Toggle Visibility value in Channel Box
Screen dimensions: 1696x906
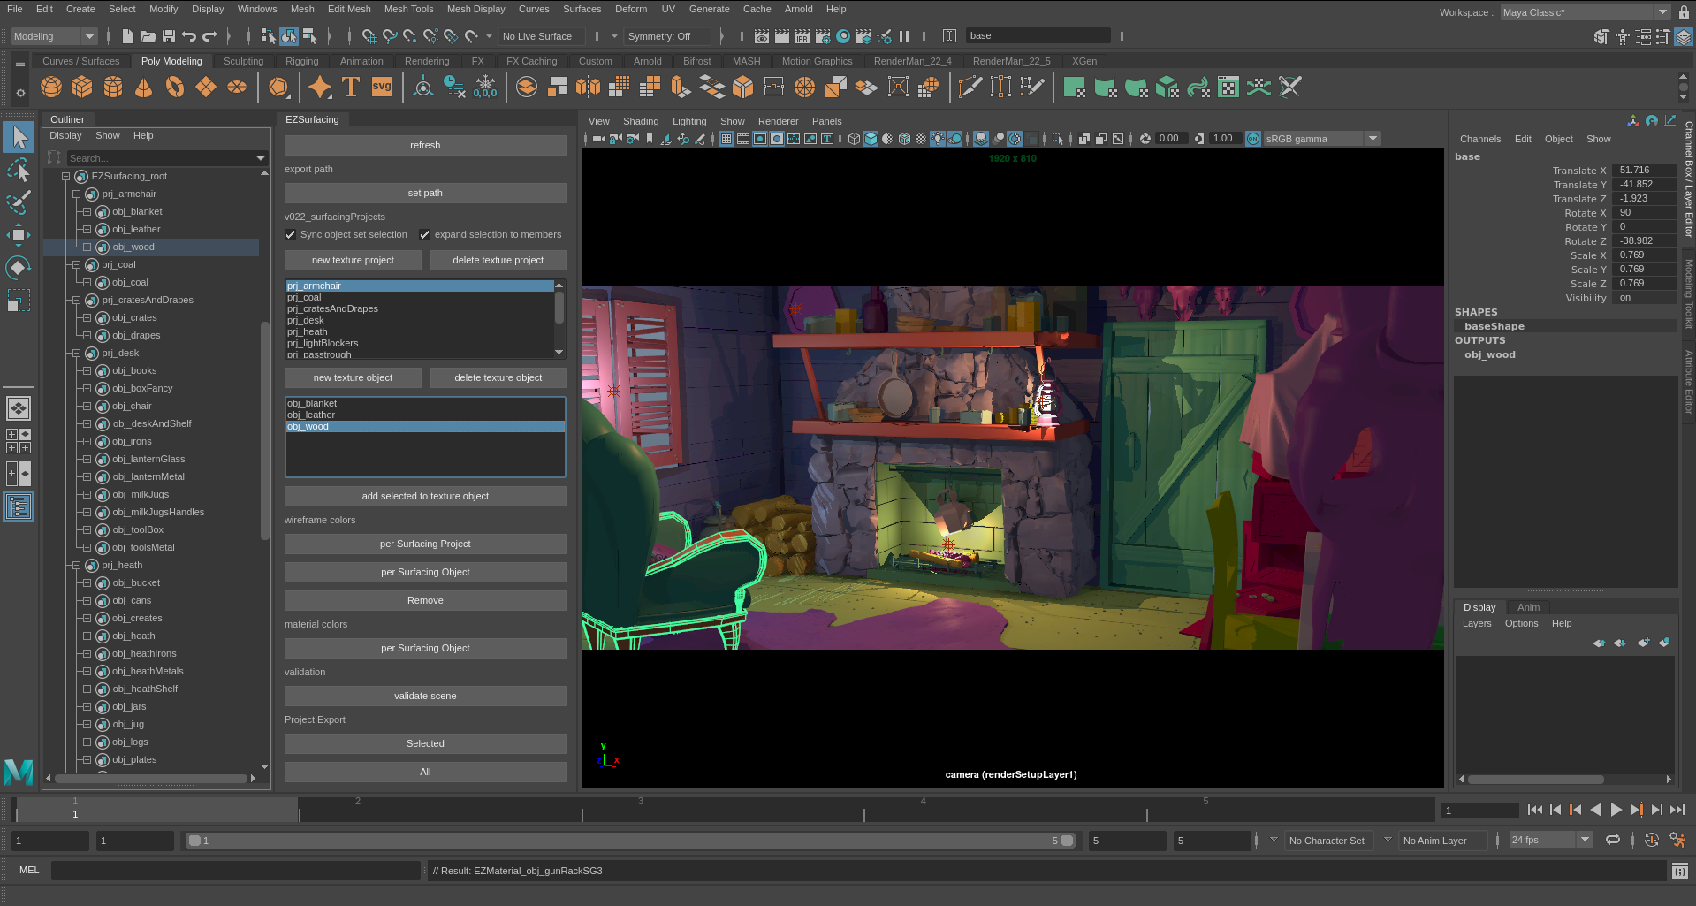[1642, 298]
